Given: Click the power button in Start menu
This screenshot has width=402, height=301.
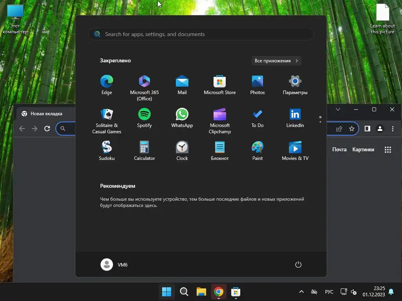Looking at the screenshot, I should pyautogui.click(x=298, y=265).
